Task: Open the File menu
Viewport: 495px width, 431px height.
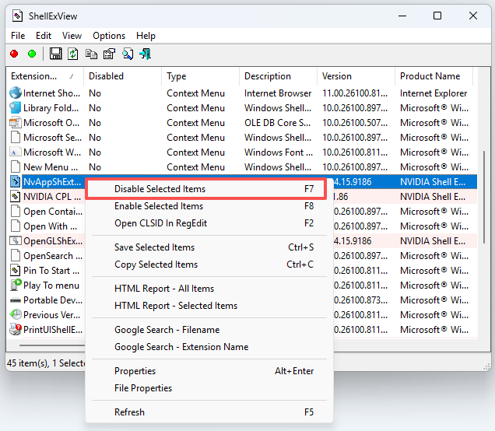Action: [x=18, y=36]
